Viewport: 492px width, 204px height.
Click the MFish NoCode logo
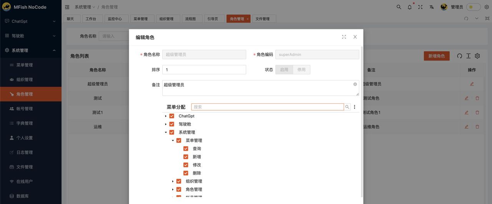7,7
